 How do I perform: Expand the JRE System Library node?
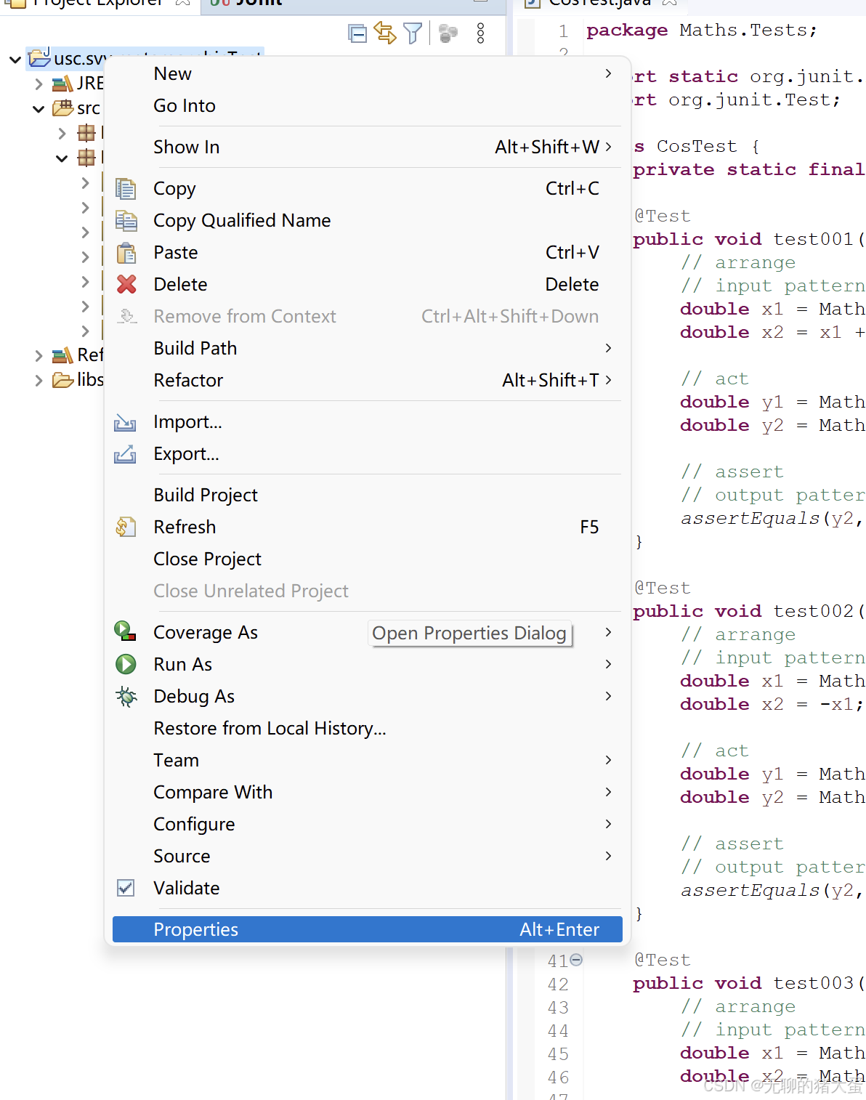[x=39, y=82]
